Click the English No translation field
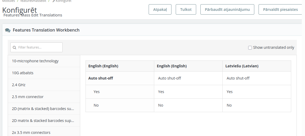 188,105
